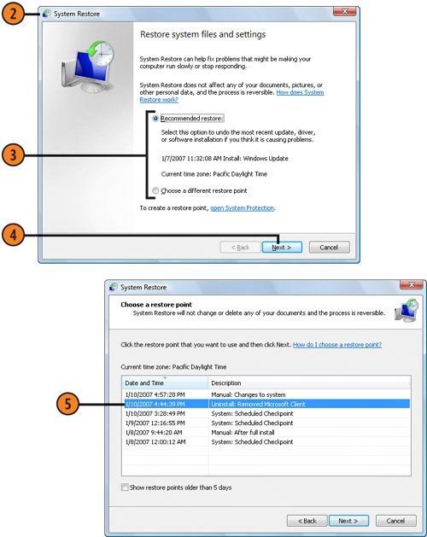Open How does System Restore work link
Viewport: 427px width, 537px height.
pyautogui.click(x=231, y=96)
